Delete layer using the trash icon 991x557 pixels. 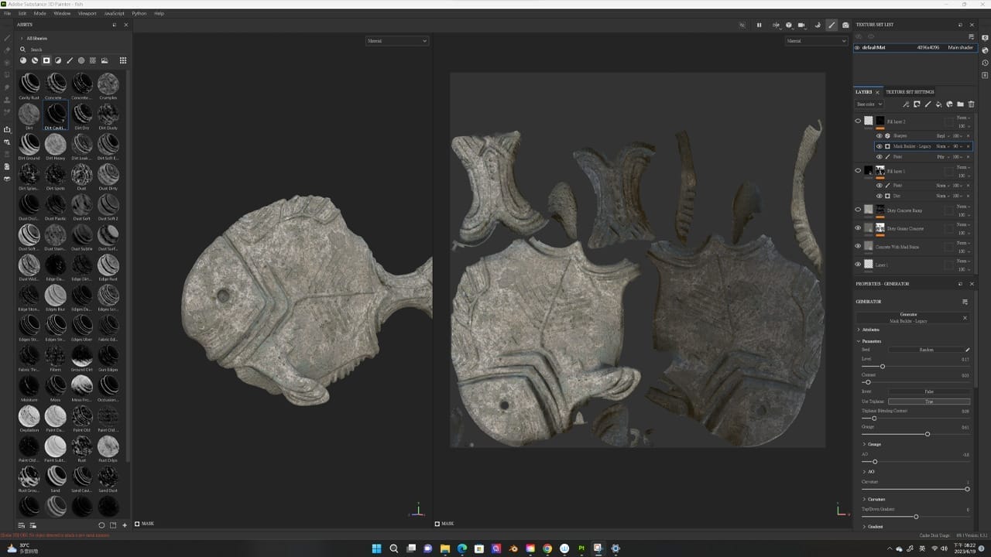[971, 104]
